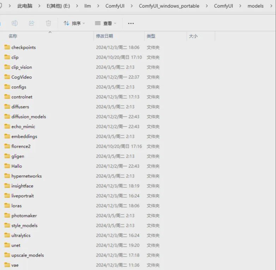Select the photomaker folder icon
This screenshot has width=276, height=270.
[x=7, y=215]
